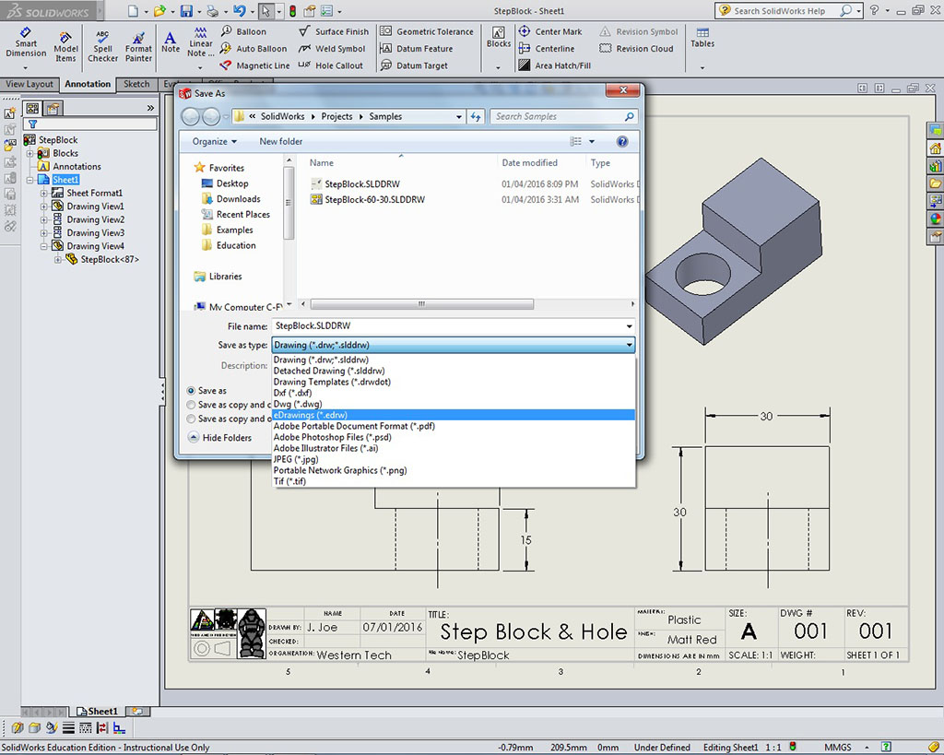The image size is (944, 755).
Task: Pick Adobe Portable Document Format (*.pdf) option
Action: 354,426
